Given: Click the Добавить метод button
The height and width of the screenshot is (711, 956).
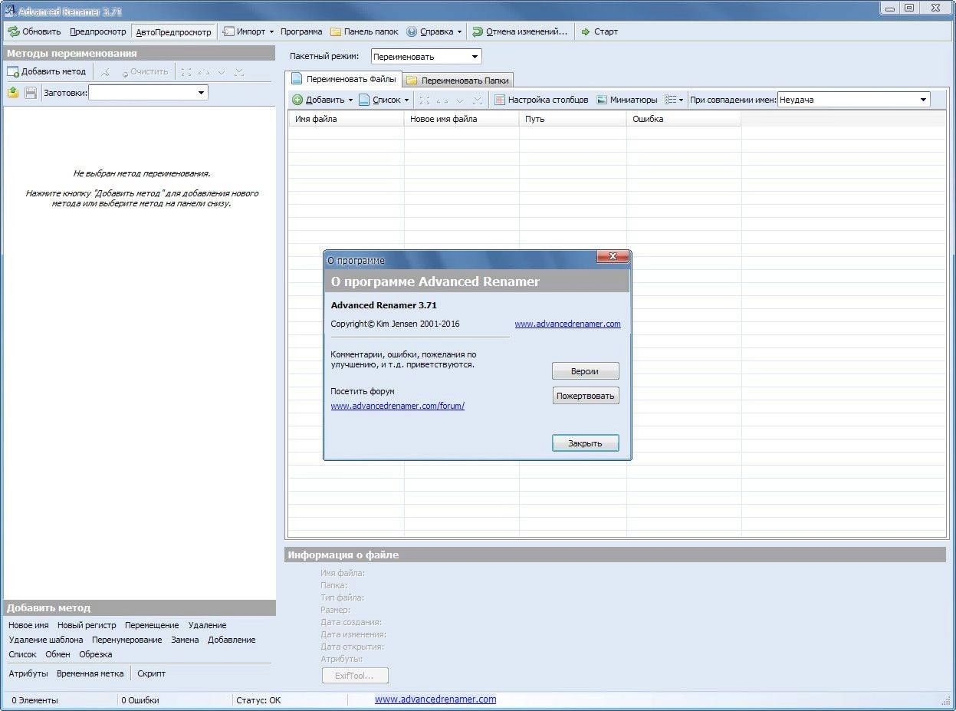Looking at the screenshot, I should (x=47, y=71).
